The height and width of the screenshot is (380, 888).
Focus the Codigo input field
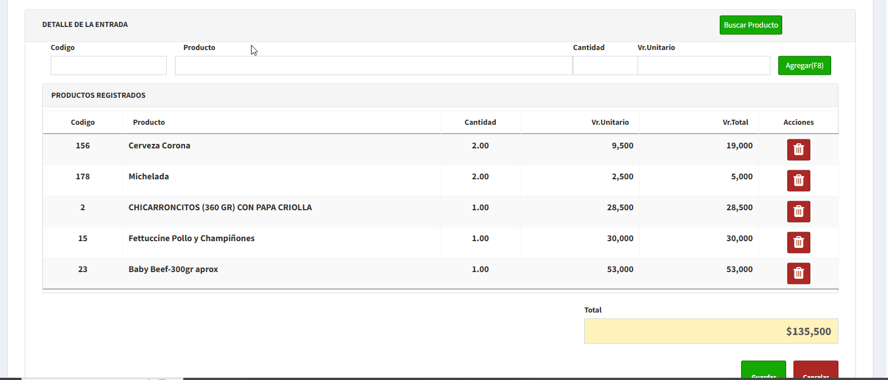[x=109, y=66]
